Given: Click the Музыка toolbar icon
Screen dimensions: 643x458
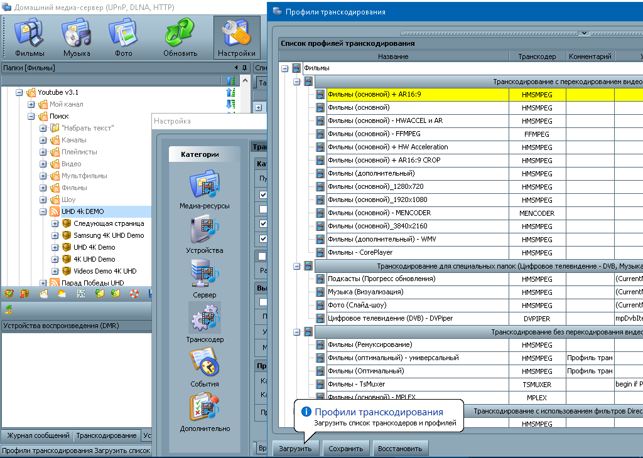Looking at the screenshot, I should [x=77, y=38].
